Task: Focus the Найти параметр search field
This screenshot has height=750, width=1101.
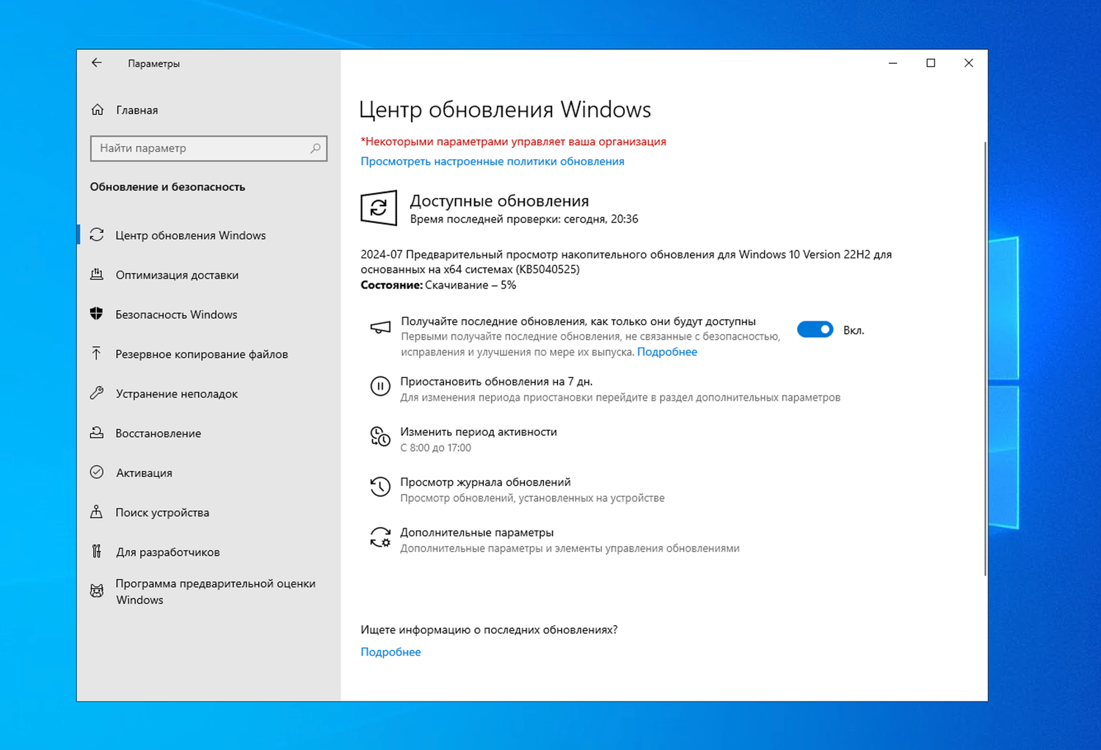Action: coord(208,148)
